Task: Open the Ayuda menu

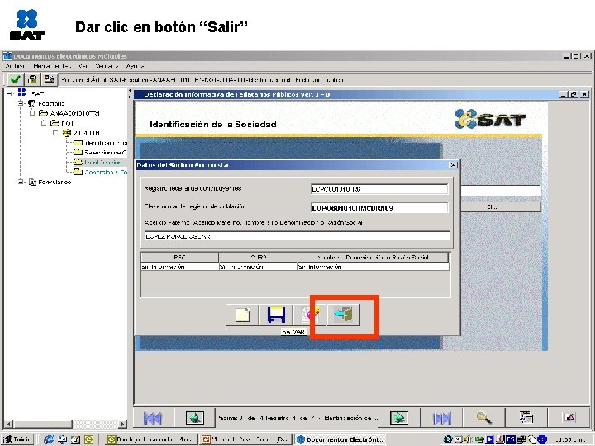Action: pyautogui.click(x=135, y=66)
